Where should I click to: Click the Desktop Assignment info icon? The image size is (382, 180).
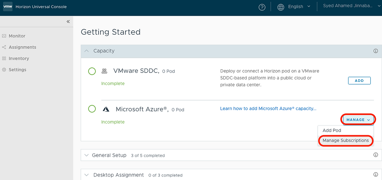375,175
